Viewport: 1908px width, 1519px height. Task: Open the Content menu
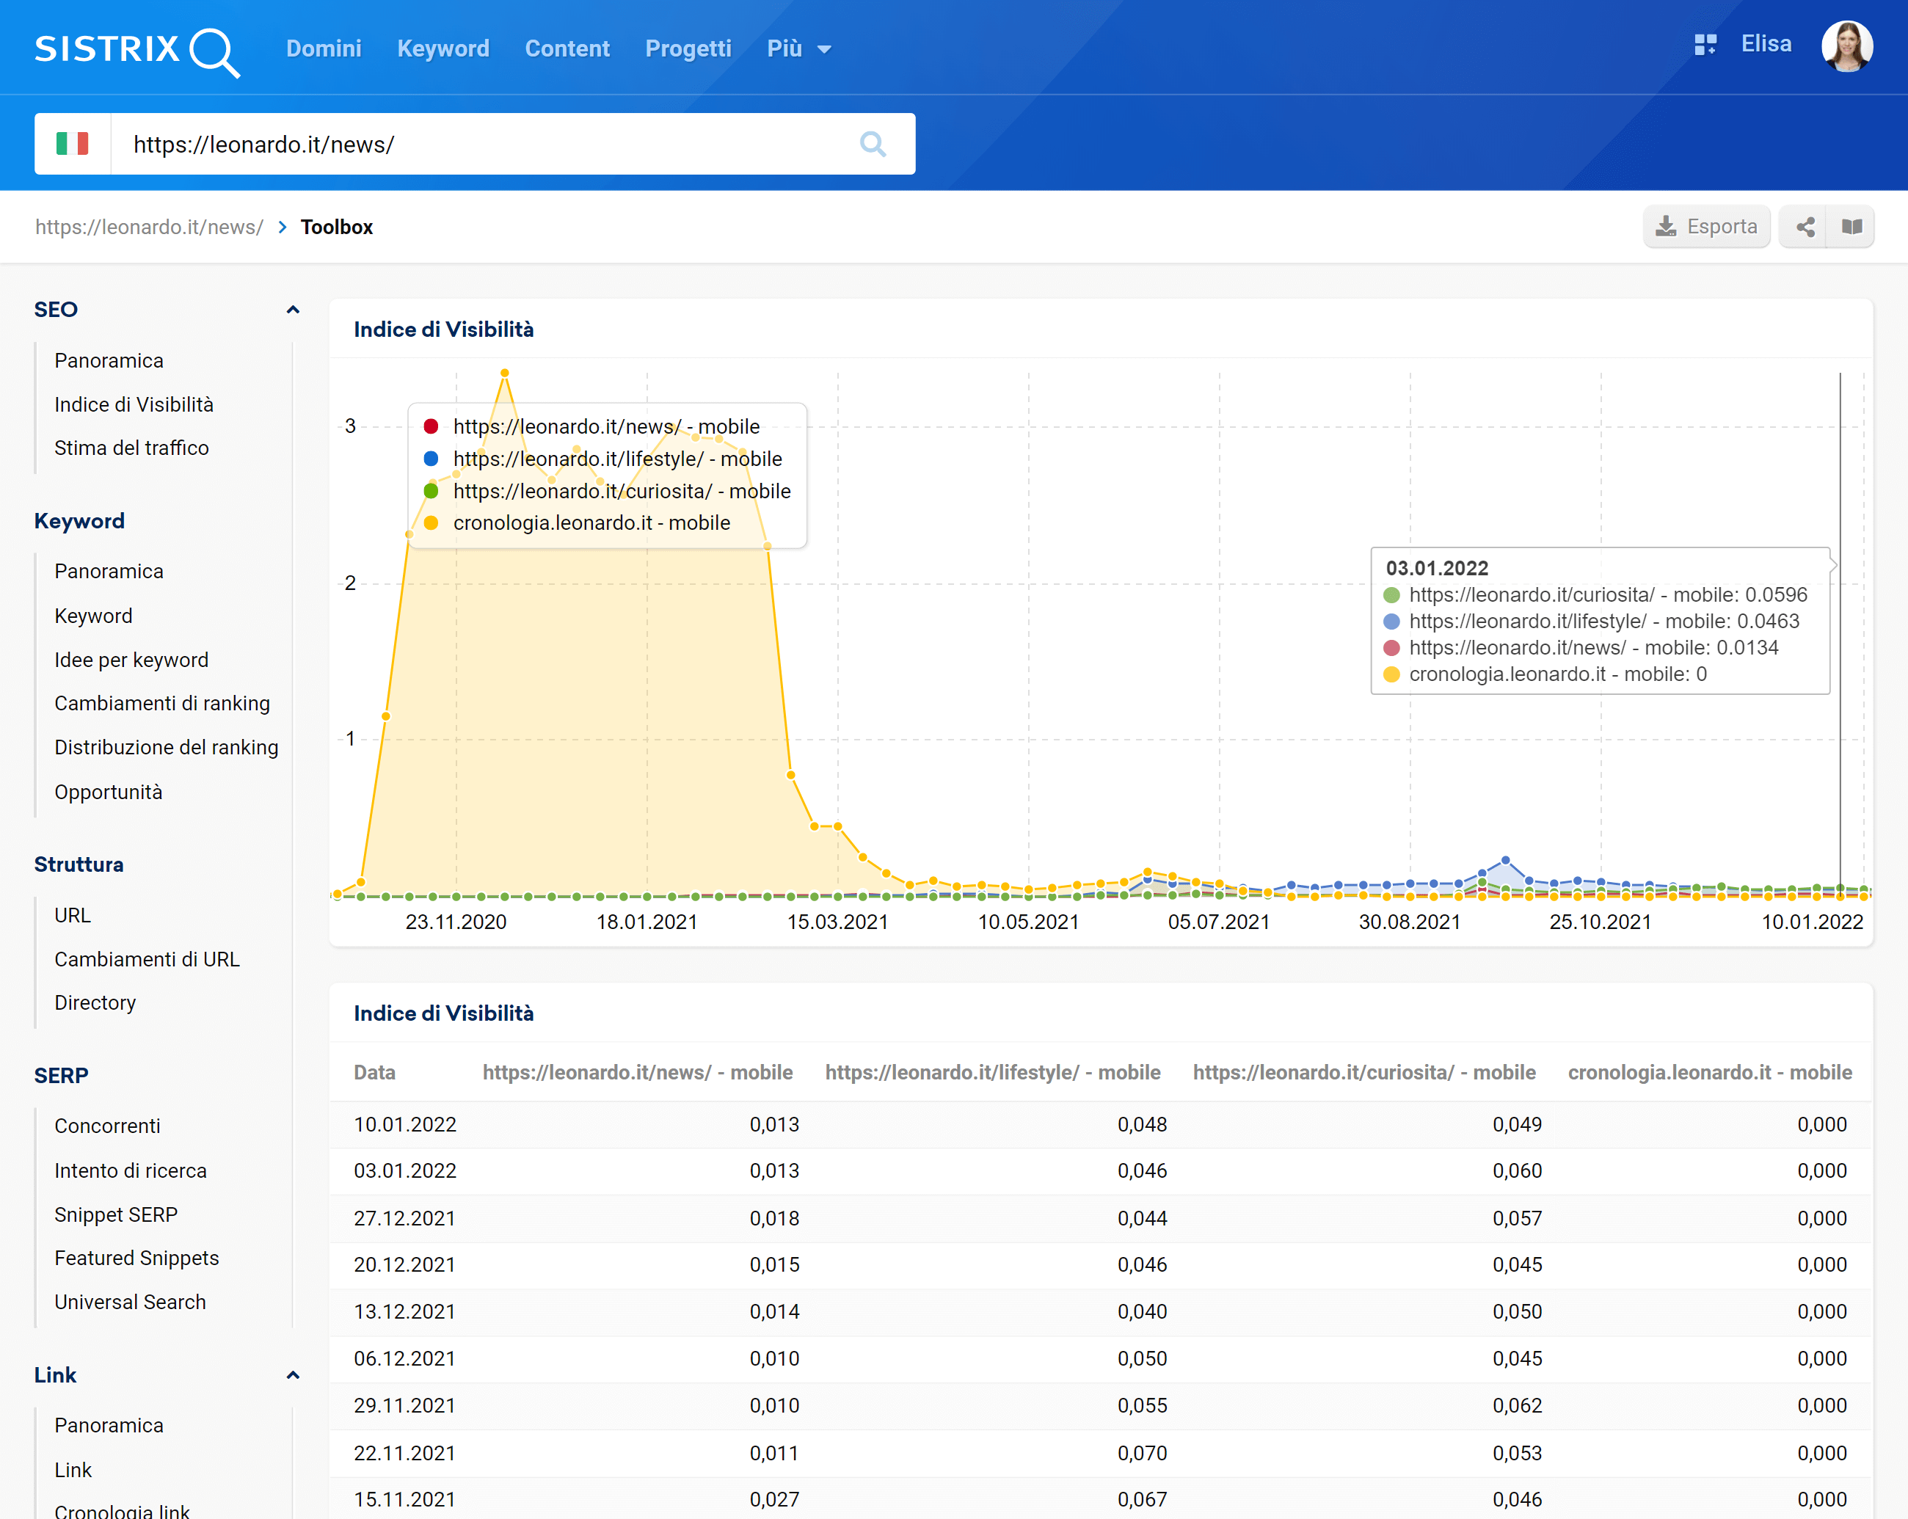click(567, 48)
